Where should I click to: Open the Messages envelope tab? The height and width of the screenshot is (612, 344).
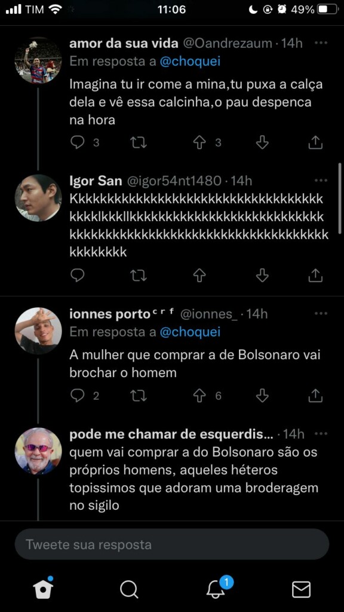(x=301, y=589)
